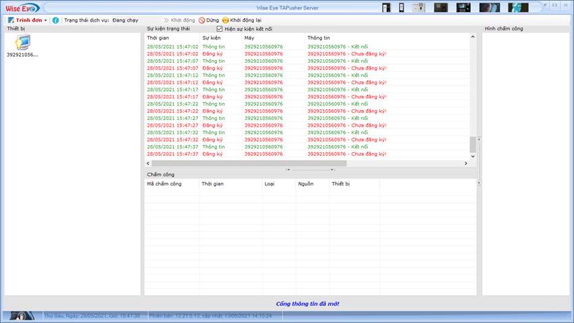
Task: Click the Sự kiện column header
Action: tap(212, 38)
